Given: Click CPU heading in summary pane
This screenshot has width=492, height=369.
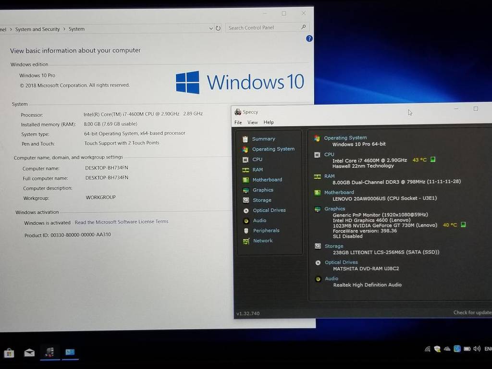Looking at the screenshot, I should 329,154.
